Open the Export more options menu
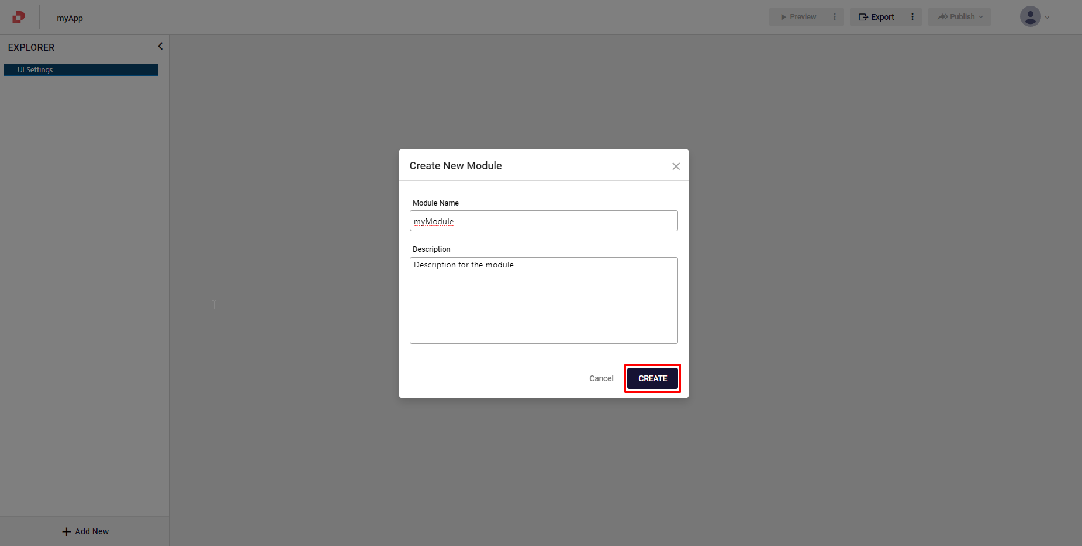Viewport: 1082px width, 546px height. pos(912,17)
